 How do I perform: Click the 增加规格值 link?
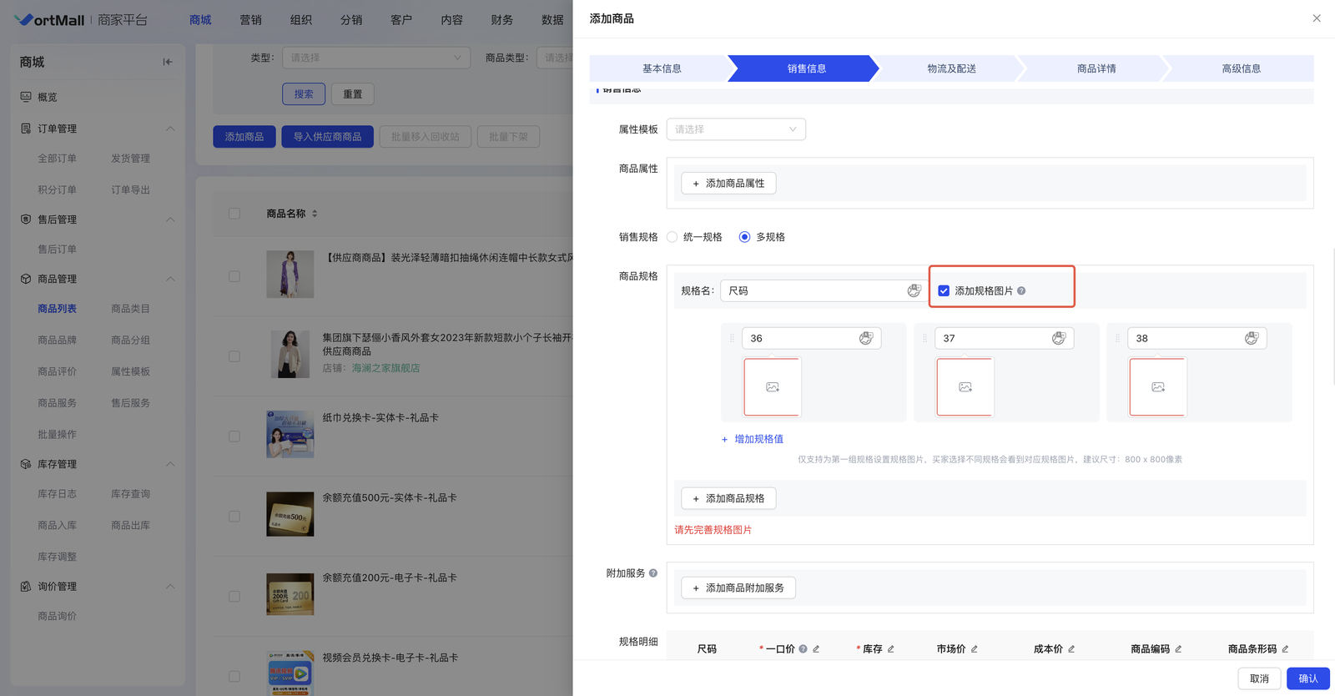tap(758, 439)
